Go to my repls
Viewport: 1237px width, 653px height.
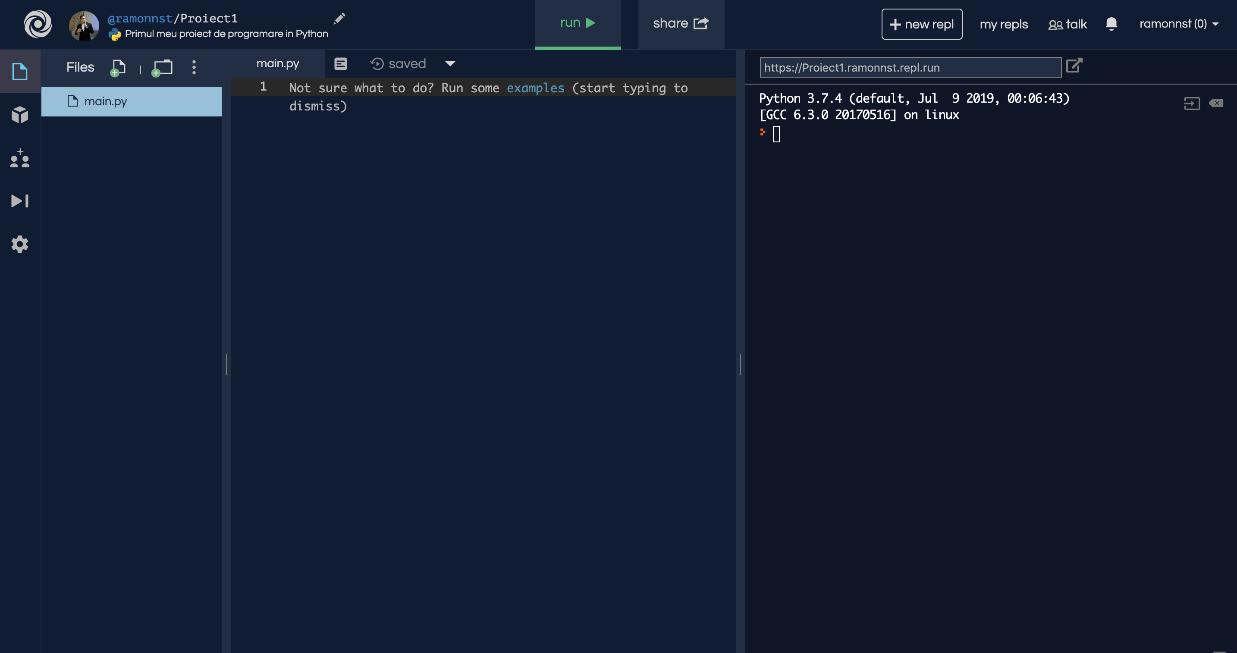click(1004, 24)
